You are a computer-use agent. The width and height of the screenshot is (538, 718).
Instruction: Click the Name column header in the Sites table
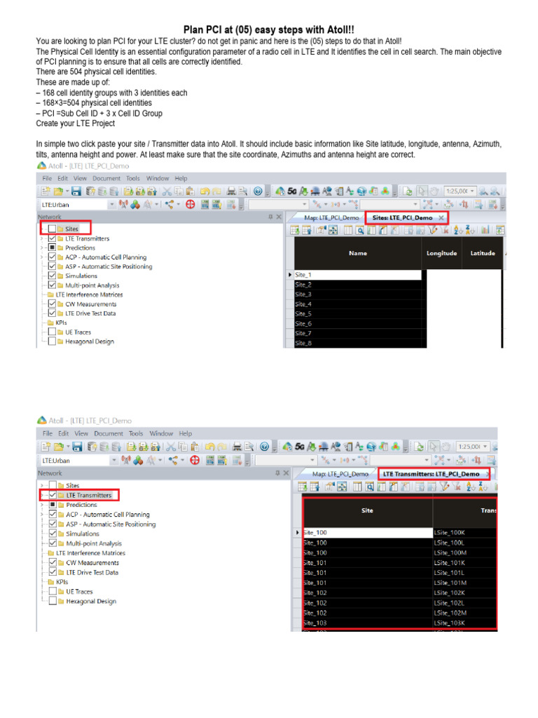pyautogui.click(x=358, y=252)
